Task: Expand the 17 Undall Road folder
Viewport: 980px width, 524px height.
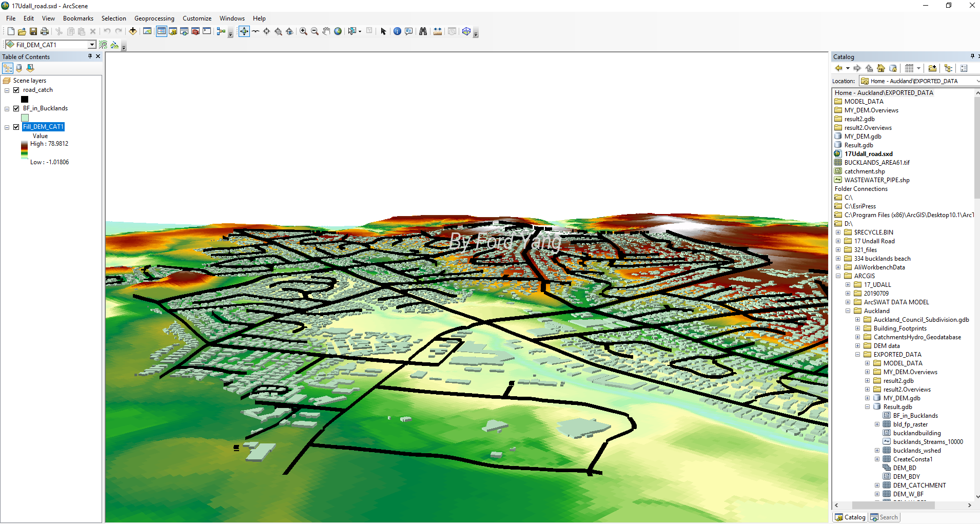Action: click(838, 241)
